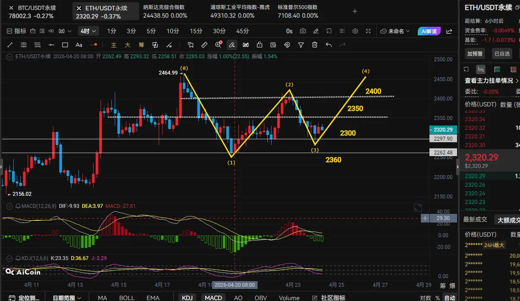Switch price axis to % scale
Screen dimensions: 520x301
[437, 298]
